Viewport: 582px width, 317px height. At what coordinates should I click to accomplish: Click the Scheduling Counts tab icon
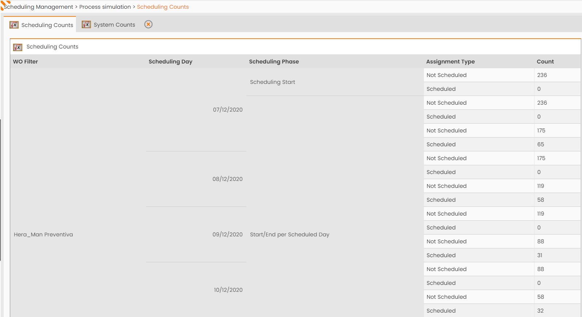click(x=14, y=25)
